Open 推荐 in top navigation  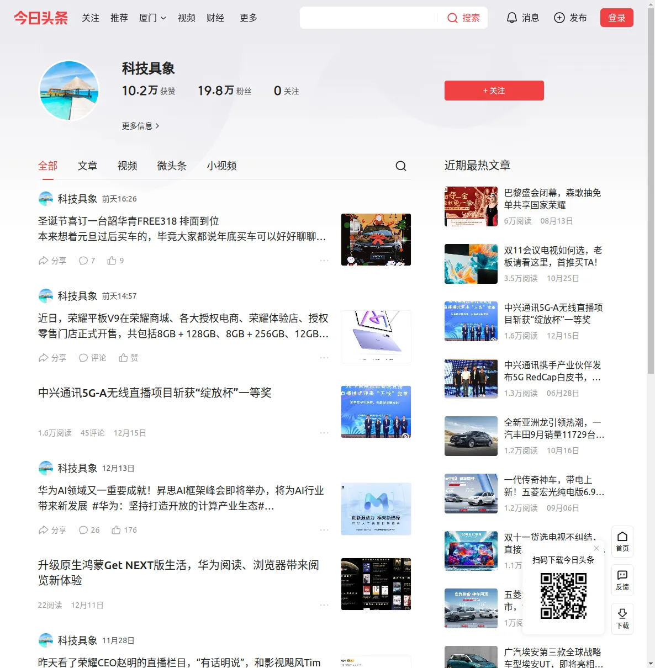[x=119, y=18]
